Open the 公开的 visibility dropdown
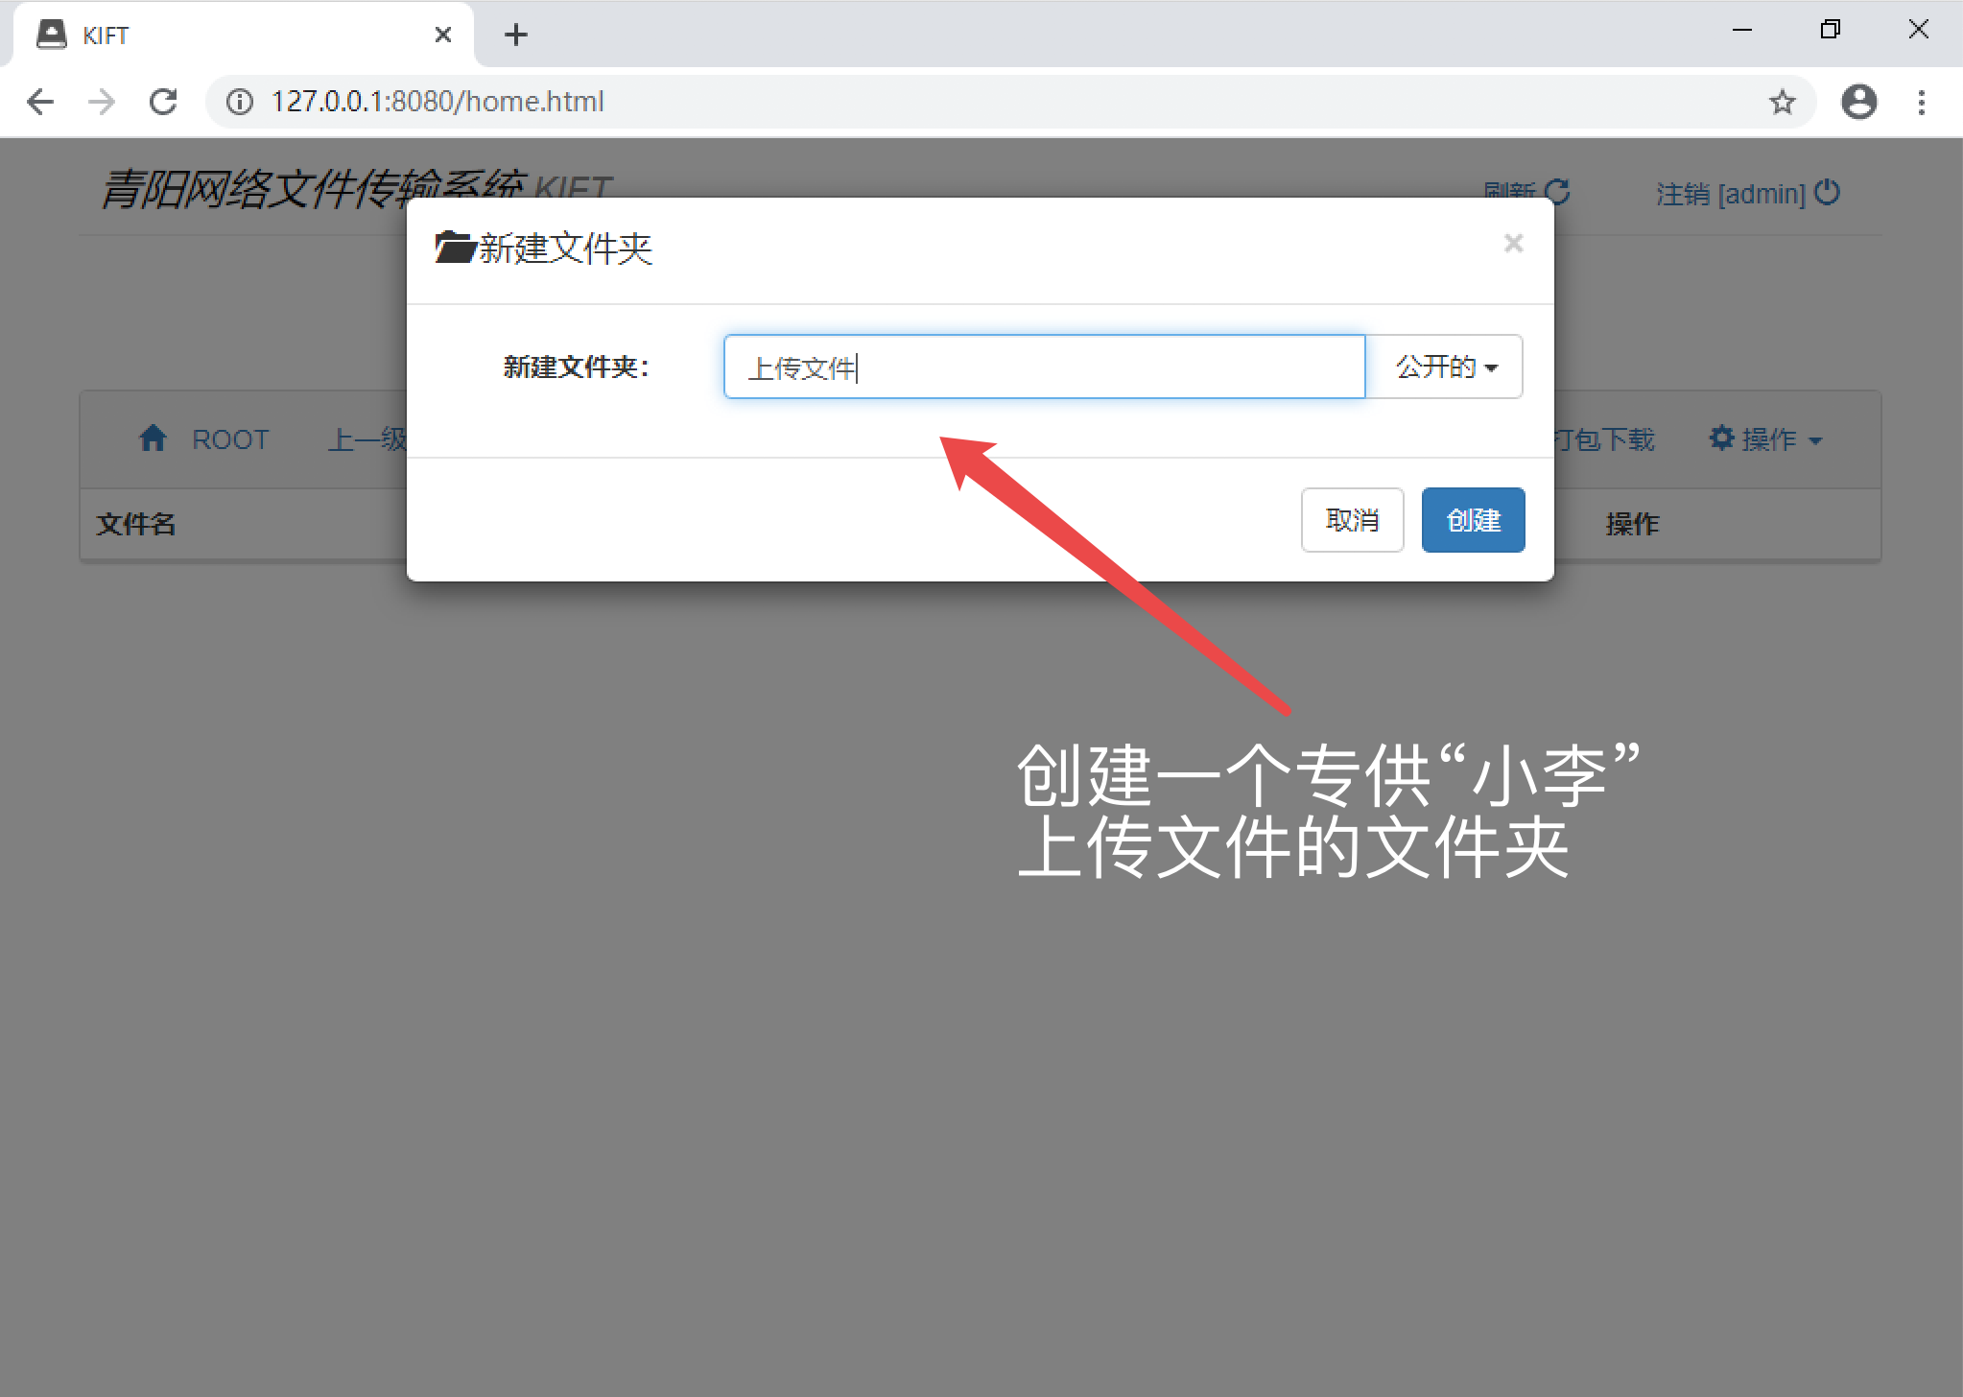 [1445, 367]
